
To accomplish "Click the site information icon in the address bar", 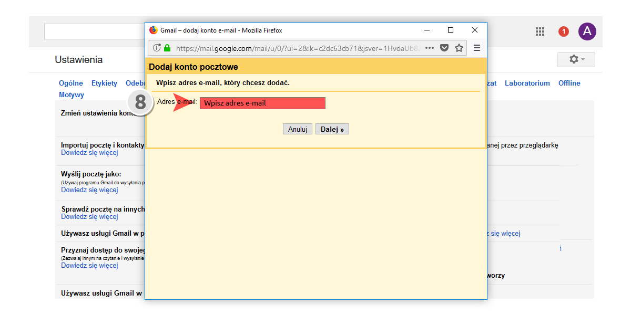I will pos(157,48).
